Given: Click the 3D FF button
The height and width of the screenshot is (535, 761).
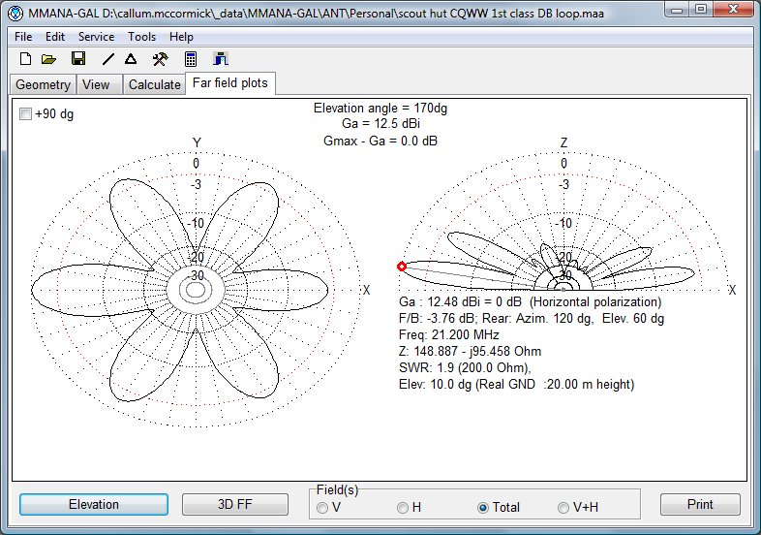Looking at the screenshot, I should point(235,504).
